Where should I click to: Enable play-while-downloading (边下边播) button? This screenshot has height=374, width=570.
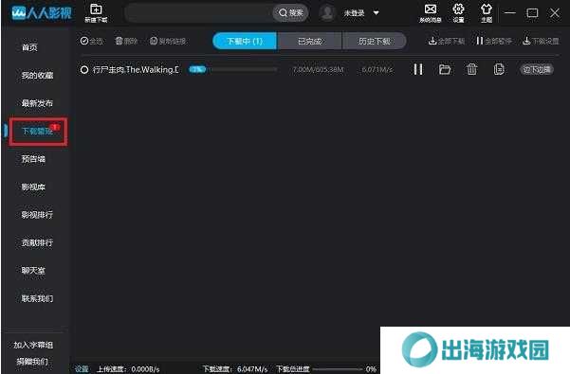537,69
